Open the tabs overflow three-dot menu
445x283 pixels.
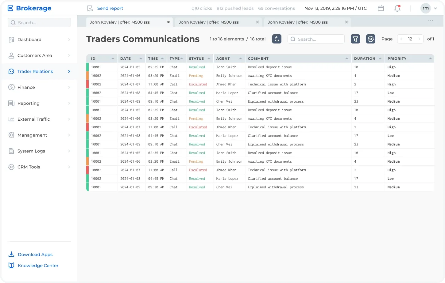(431, 21)
